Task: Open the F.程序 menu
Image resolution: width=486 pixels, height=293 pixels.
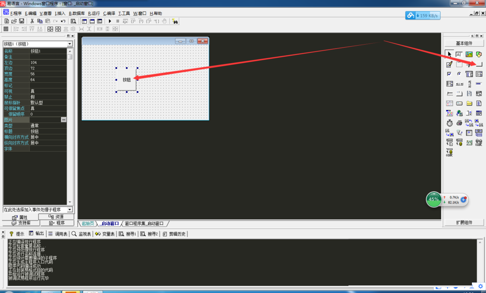Action: [x=16, y=13]
